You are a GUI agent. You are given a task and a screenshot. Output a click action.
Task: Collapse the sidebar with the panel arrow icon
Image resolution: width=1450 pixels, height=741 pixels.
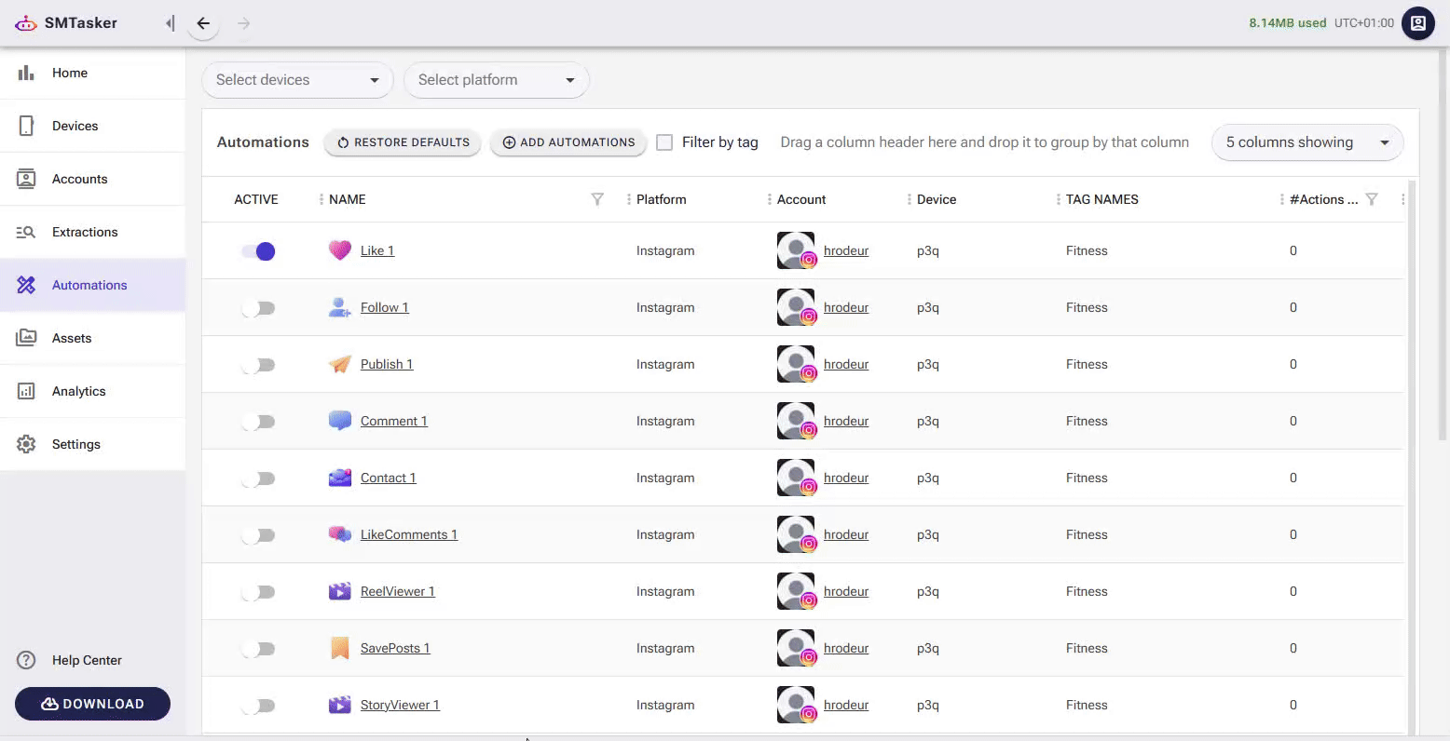(x=170, y=23)
